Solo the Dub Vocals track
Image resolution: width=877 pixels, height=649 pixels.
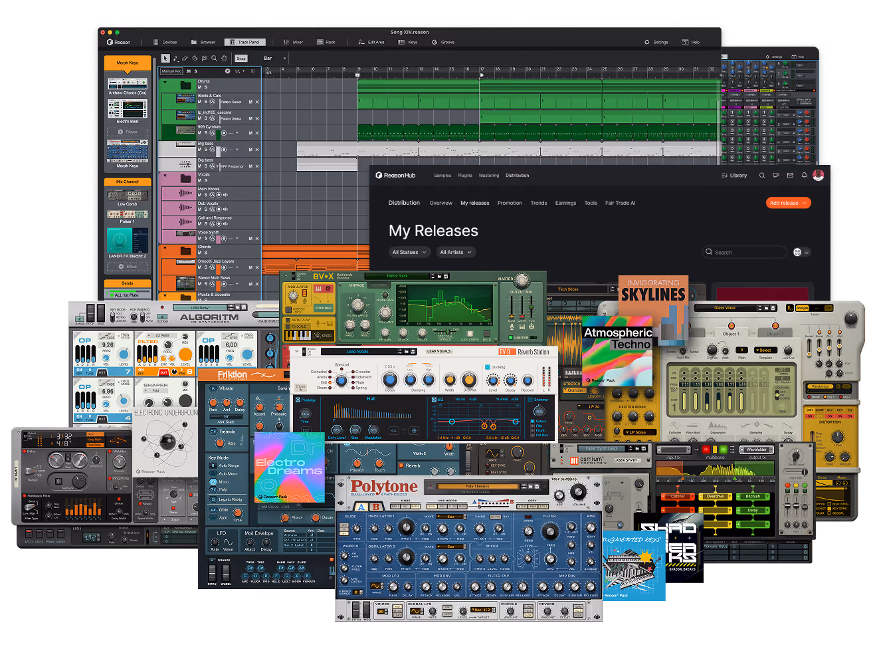coord(206,209)
